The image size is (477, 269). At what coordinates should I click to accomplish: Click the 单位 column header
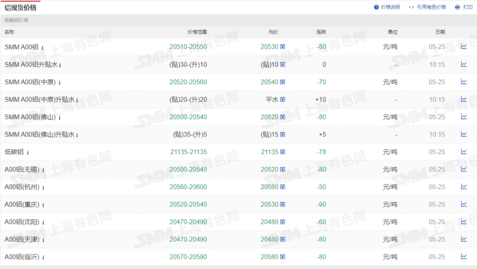(x=393, y=32)
